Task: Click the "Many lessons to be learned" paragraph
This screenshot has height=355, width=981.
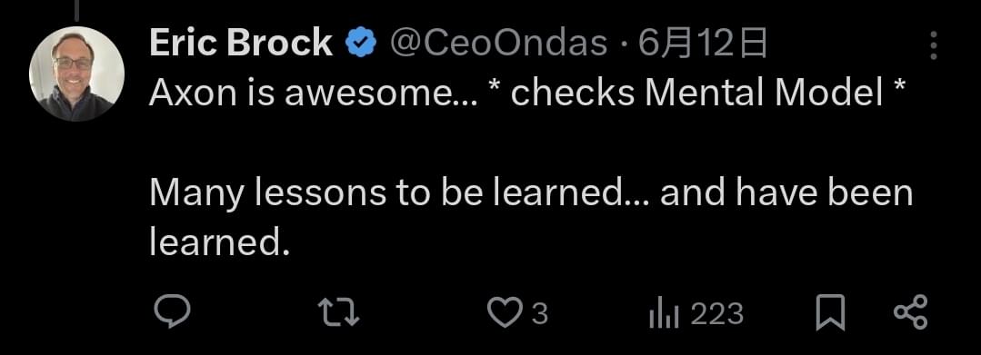Action: pyautogui.click(x=531, y=219)
